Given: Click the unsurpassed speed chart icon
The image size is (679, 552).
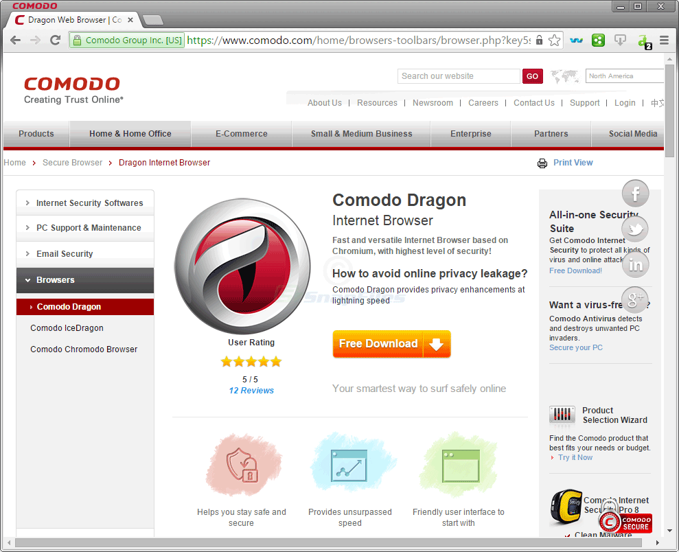Looking at the screenshot, I should coord(349,465).
